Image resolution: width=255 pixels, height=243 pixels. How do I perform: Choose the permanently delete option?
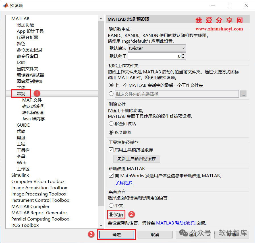click(x=111, y=132)
